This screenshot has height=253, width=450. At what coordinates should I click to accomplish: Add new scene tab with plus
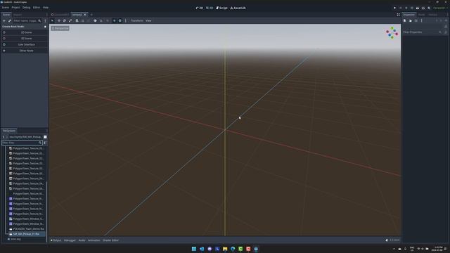91,15
